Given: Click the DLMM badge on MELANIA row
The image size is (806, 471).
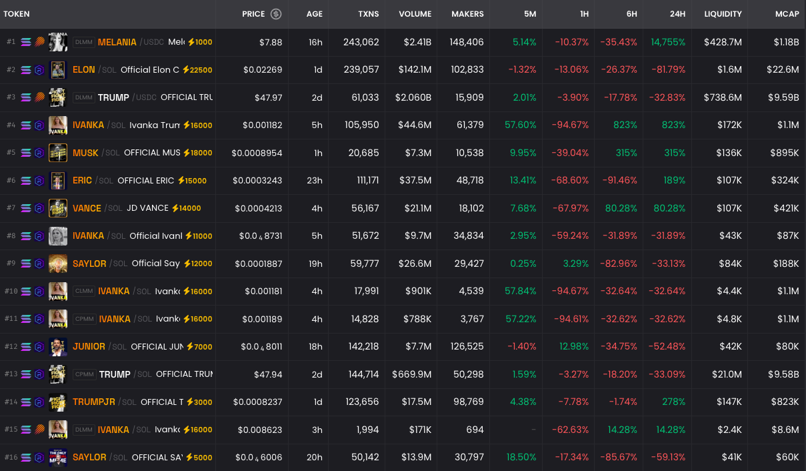Looking at the screenshot, I should click(x=84, y=42).
